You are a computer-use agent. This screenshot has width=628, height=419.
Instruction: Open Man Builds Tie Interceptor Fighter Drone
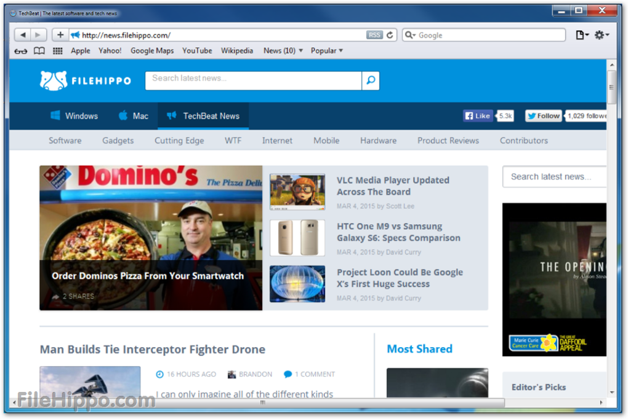pos(153,350)
